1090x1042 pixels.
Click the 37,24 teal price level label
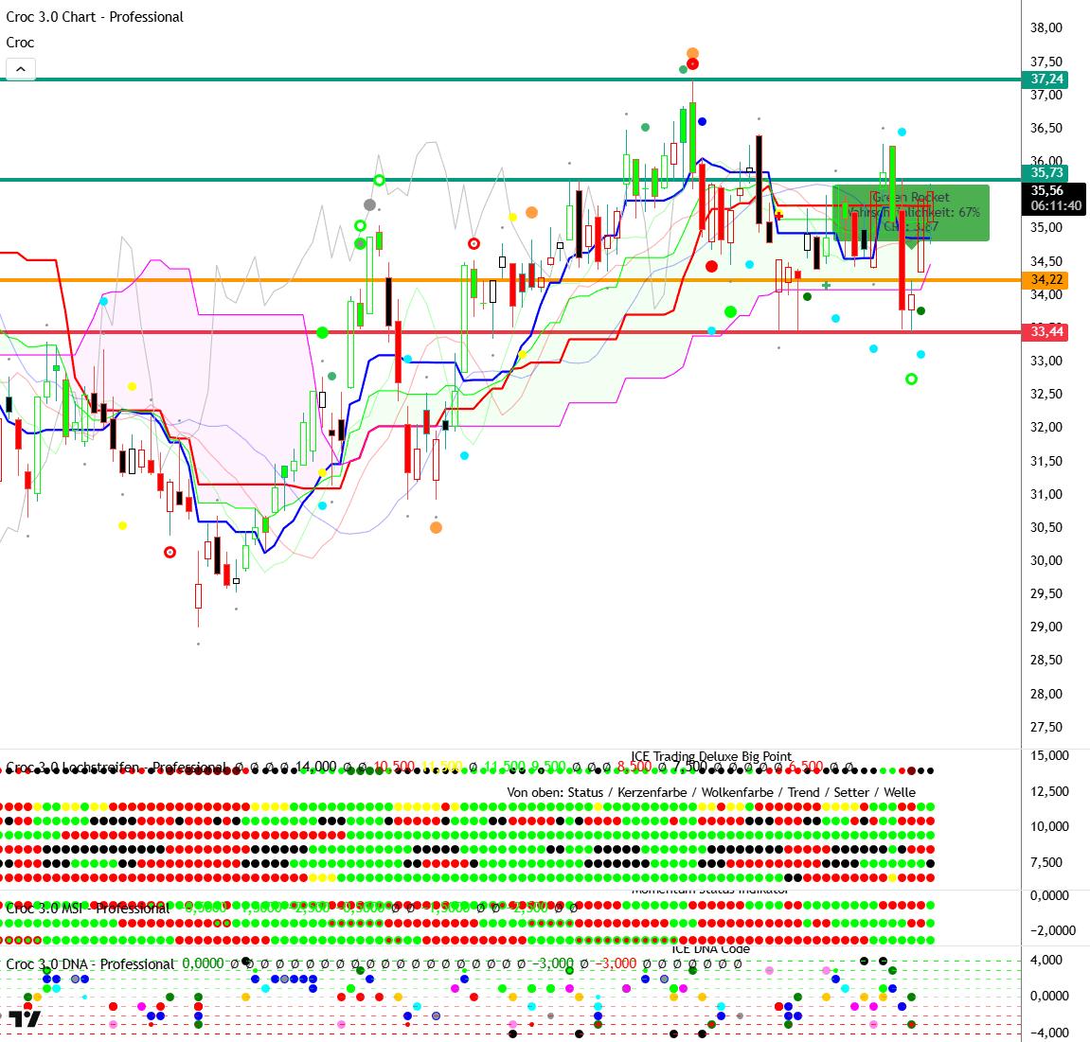point(1046,79)
